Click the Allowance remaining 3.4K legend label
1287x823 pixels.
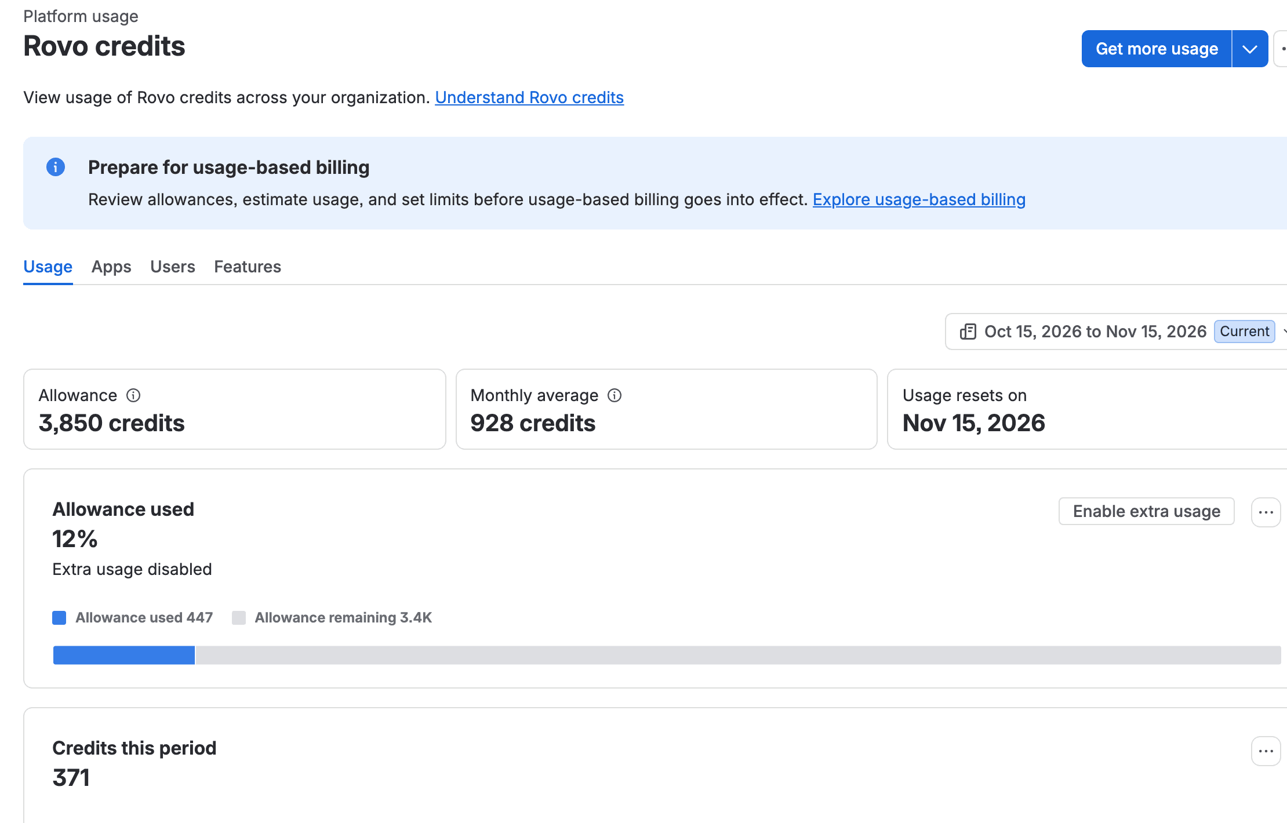[x=343, y=618]
